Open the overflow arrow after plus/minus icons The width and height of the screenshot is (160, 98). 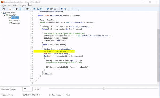point(78,10)
